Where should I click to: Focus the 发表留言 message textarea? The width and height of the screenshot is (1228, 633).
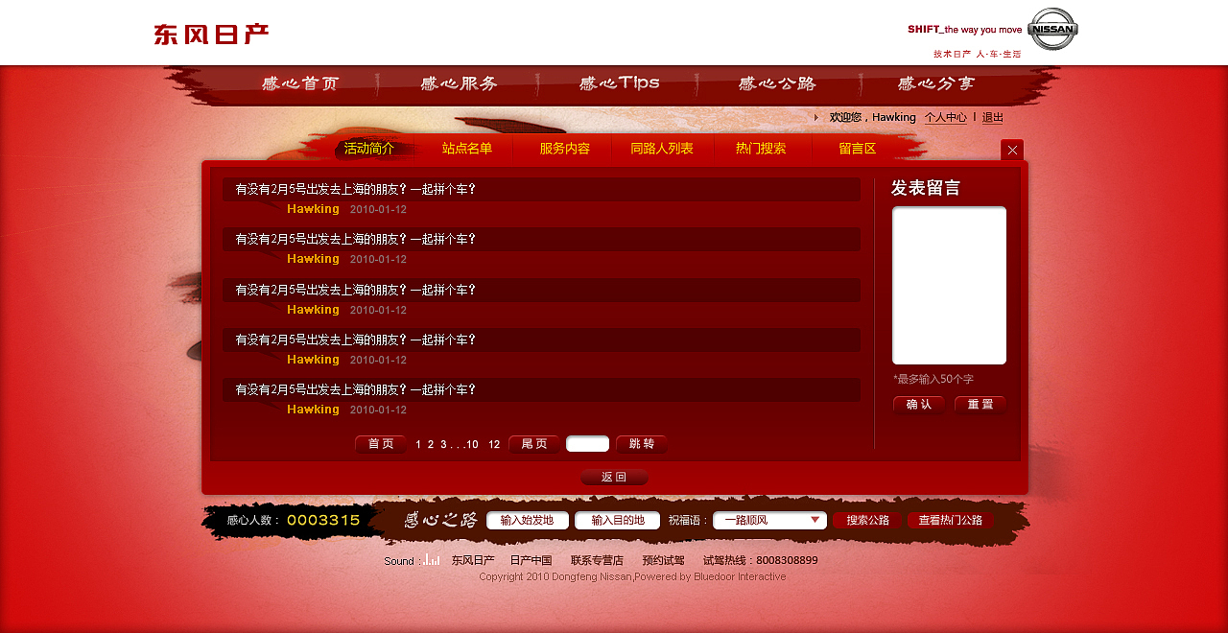950,286
